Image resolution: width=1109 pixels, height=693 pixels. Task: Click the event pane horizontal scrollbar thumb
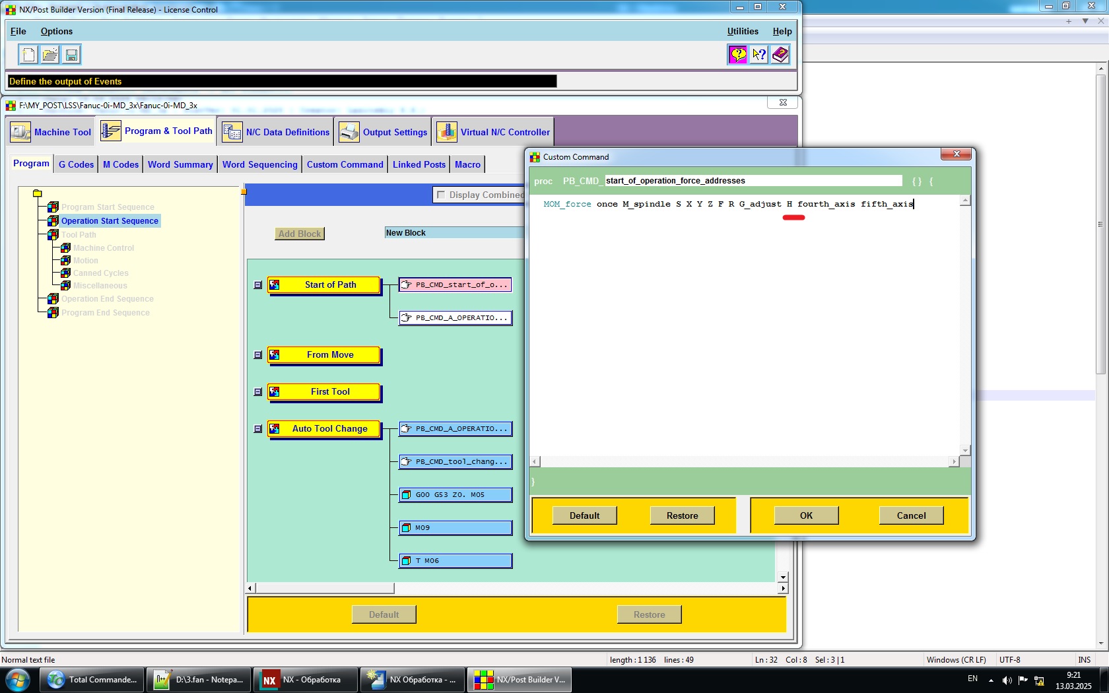click(x=324, y=588)
